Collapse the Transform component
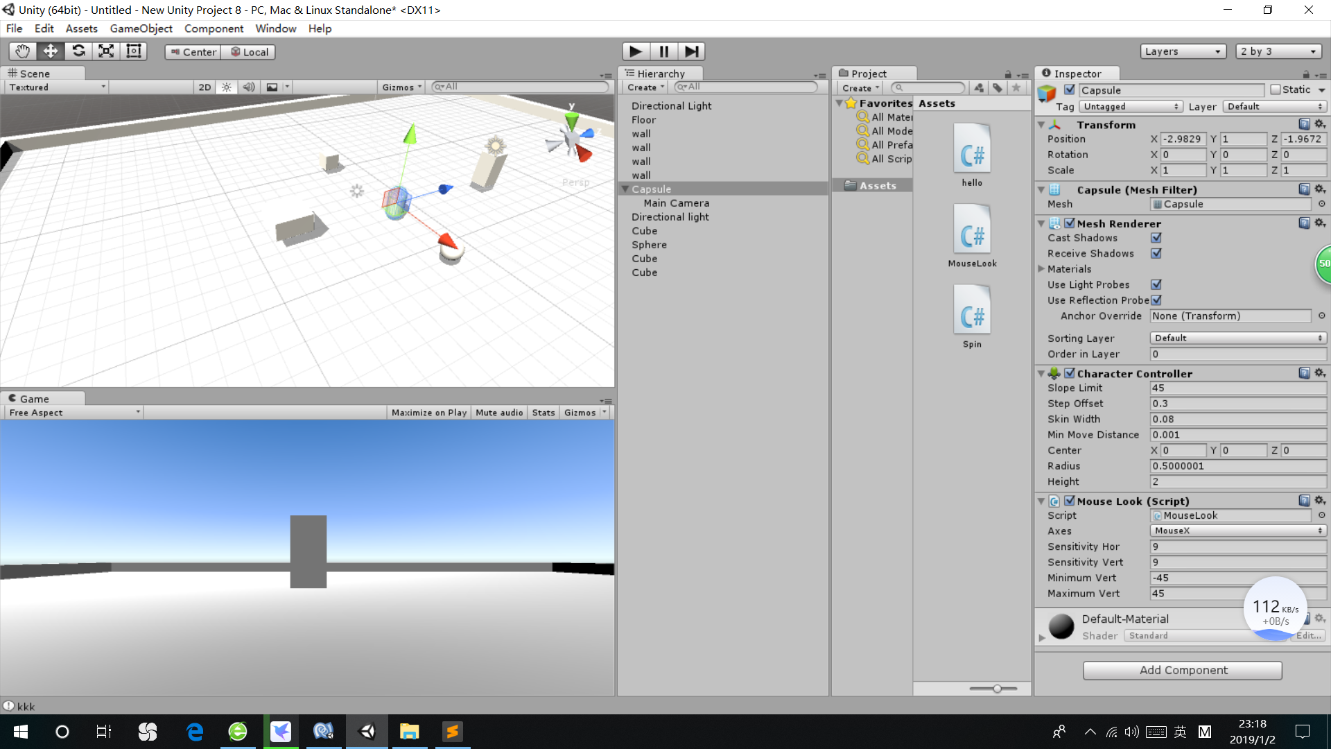 1041,125
